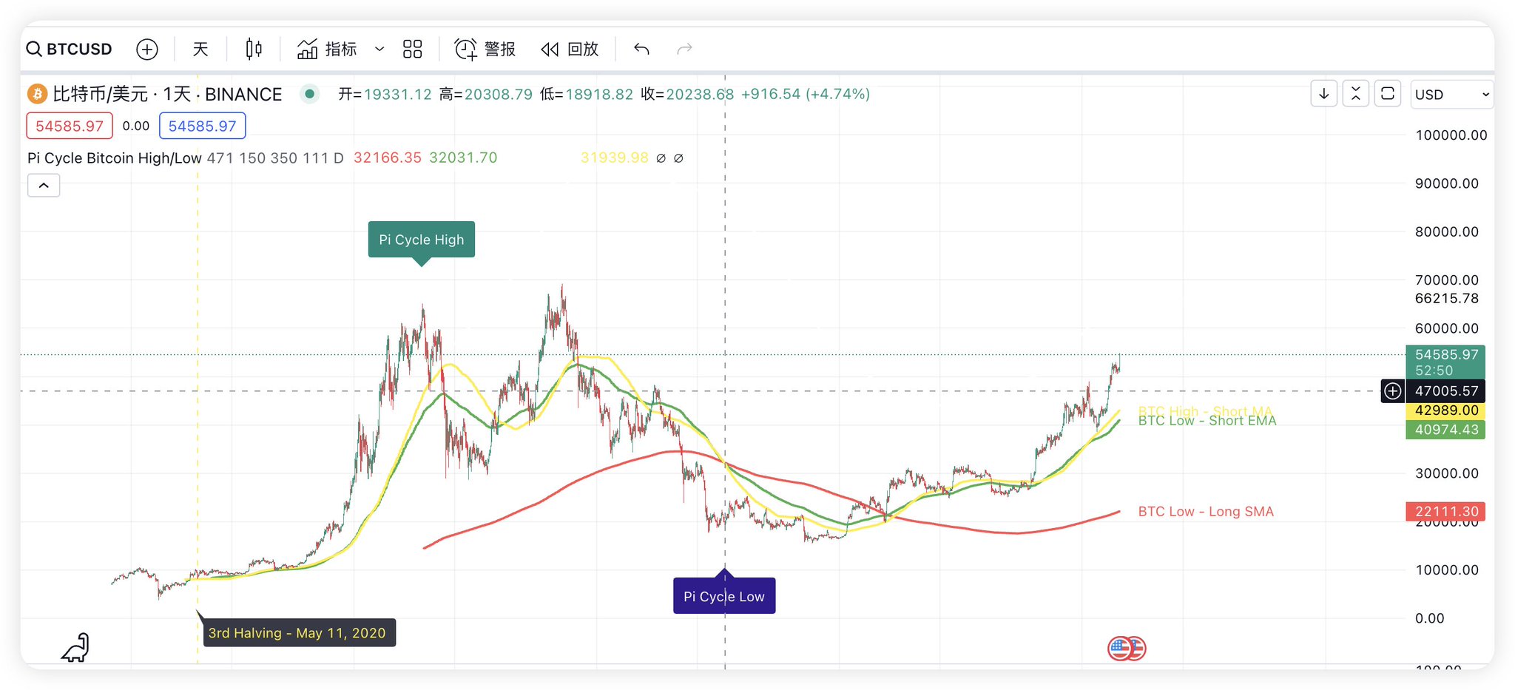Expand the indicators favorites dropdown arrow

379,49
